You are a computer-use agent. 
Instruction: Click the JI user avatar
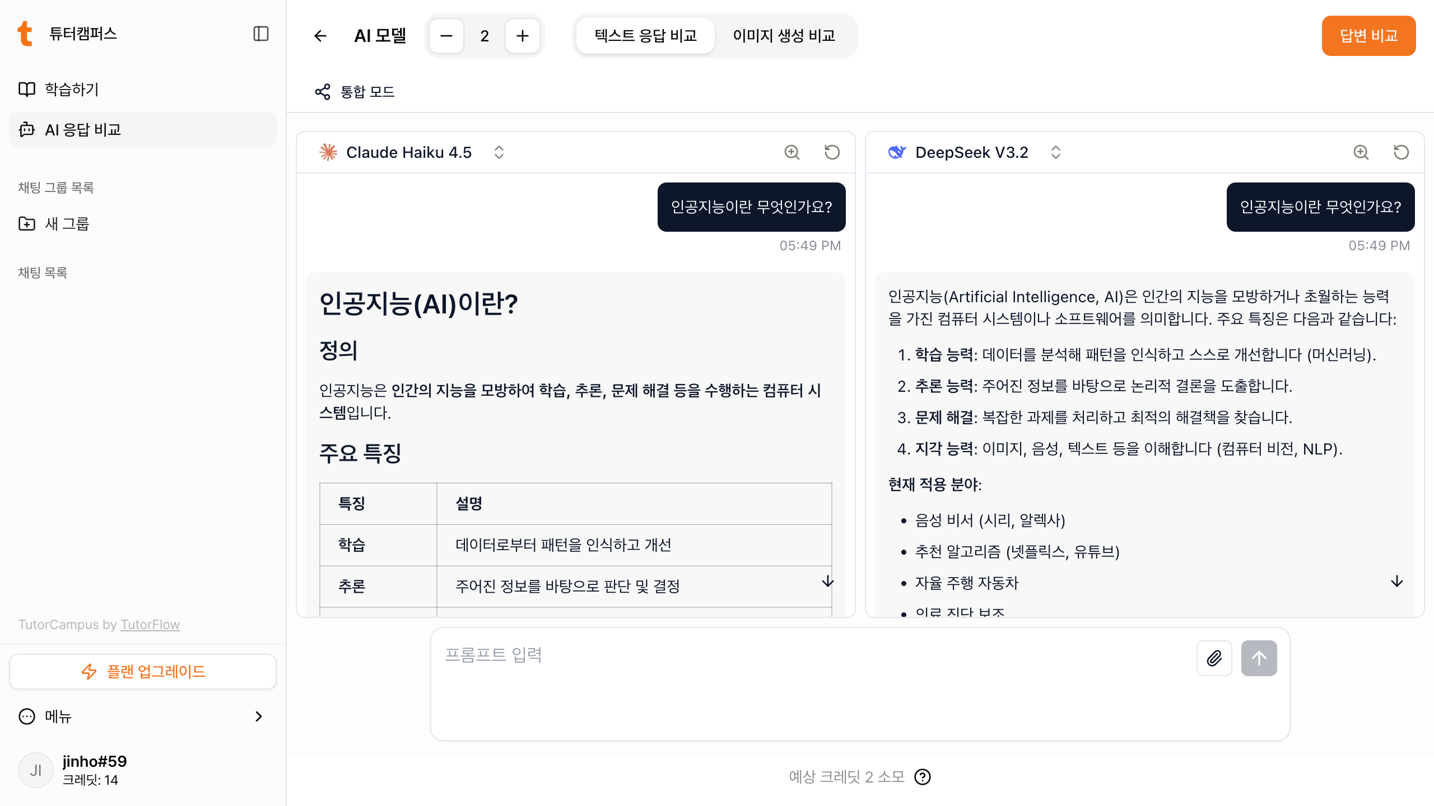35,770
